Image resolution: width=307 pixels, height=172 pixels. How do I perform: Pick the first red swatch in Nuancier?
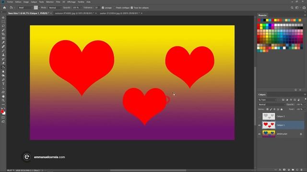click(x=259, y=20)
